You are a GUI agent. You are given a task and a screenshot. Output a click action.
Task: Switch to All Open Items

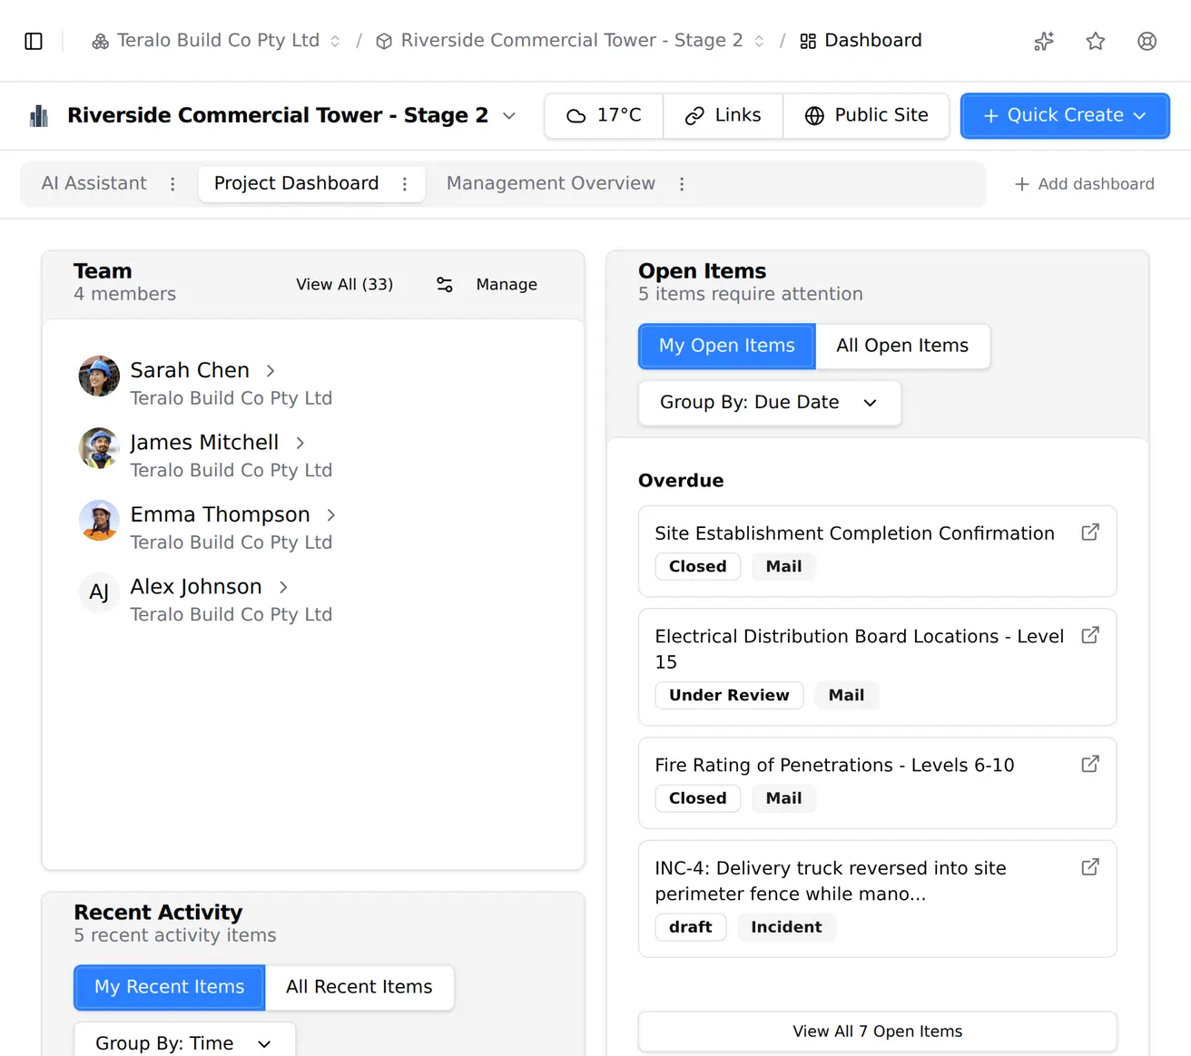click(902, 346)
